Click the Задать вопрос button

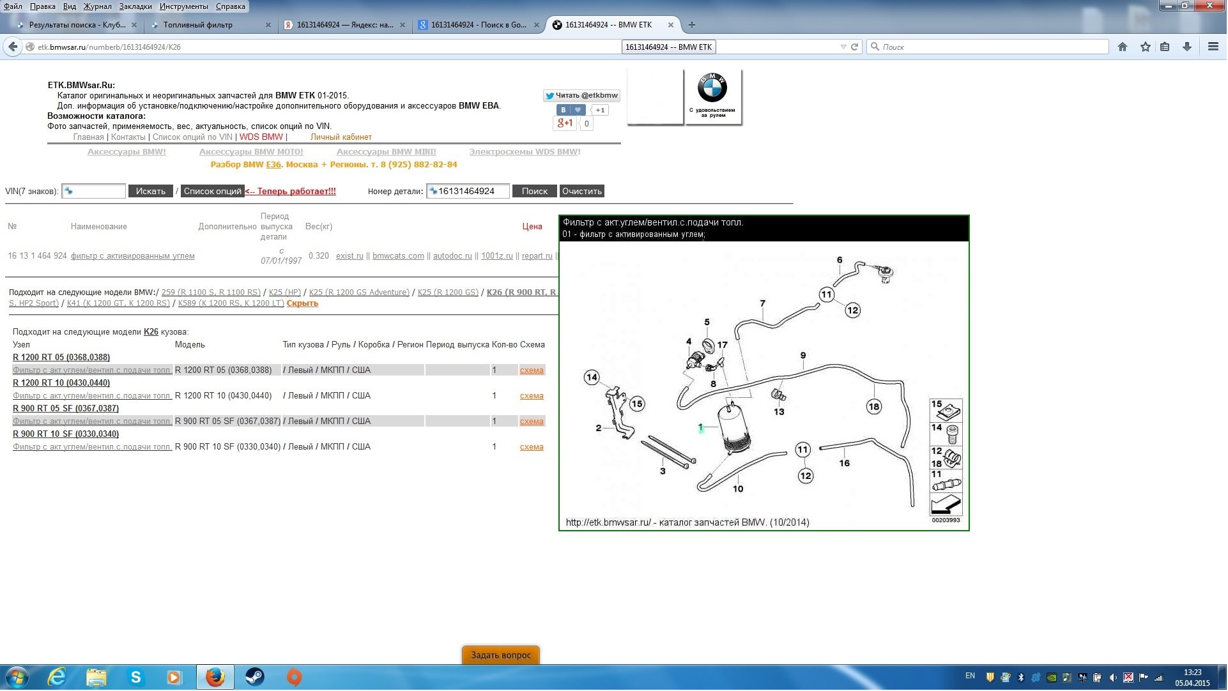point(500,655)
